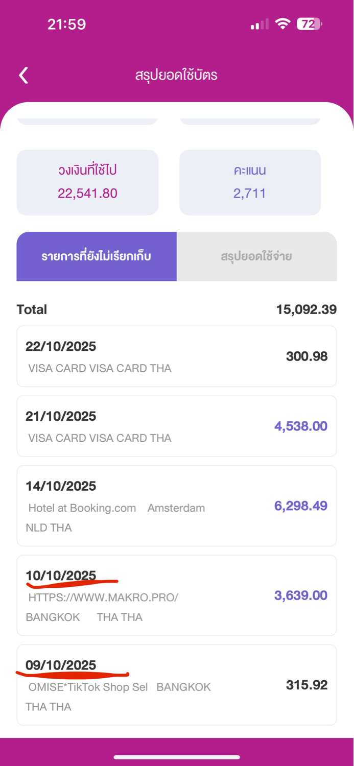Viewport: 354px width, 766px height.
Task: Tap the 6,298.49 amount
Action: (x=300, y=506)
